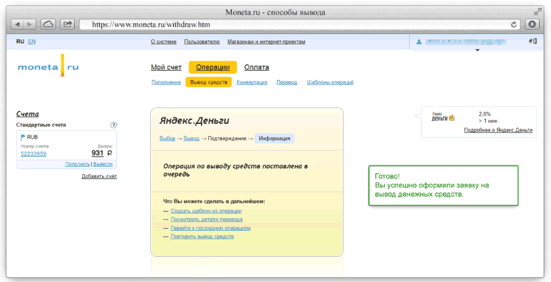
Task: Switch to Оплата tab
Action: tap(256, 67)
